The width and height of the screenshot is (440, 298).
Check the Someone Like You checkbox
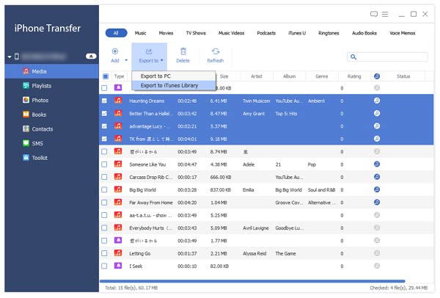pyautogui.click(x=104, y=164)
